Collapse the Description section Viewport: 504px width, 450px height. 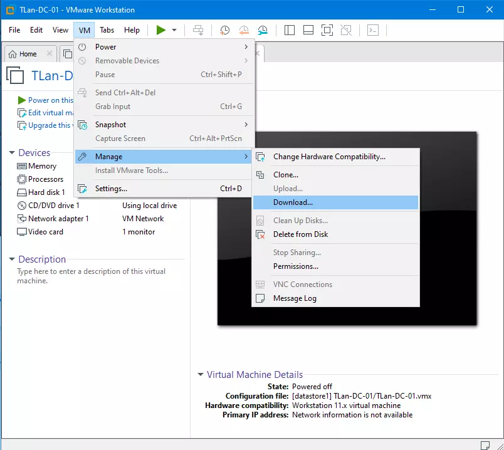[x=12, y=259]
